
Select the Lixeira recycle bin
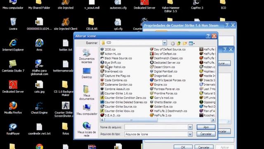pyautogui.click(x=13, y=24)
